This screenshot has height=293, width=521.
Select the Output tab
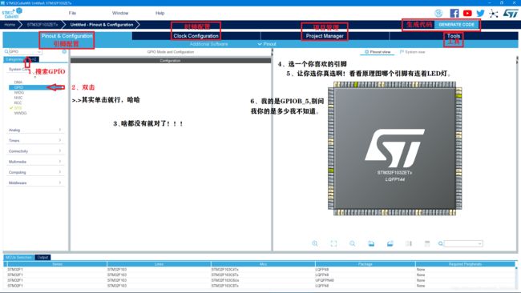click(x=42, y=258)
